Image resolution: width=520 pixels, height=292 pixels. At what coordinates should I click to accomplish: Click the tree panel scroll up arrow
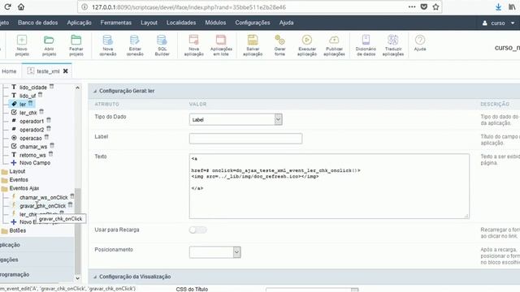[x=78, y=88]
